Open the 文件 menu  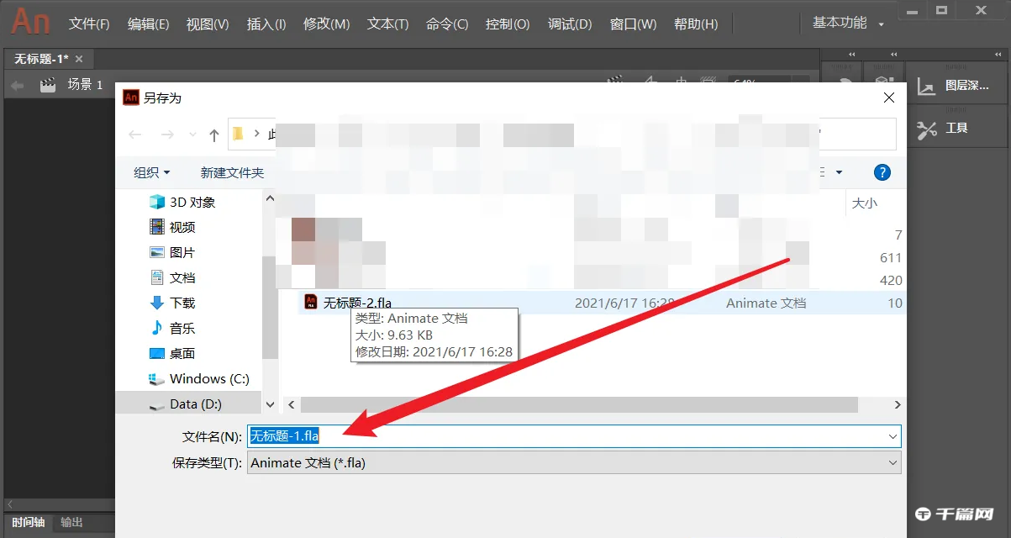point(87,24)
